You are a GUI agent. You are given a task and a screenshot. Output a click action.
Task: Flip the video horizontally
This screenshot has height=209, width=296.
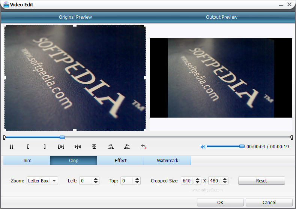pos(78,146)
